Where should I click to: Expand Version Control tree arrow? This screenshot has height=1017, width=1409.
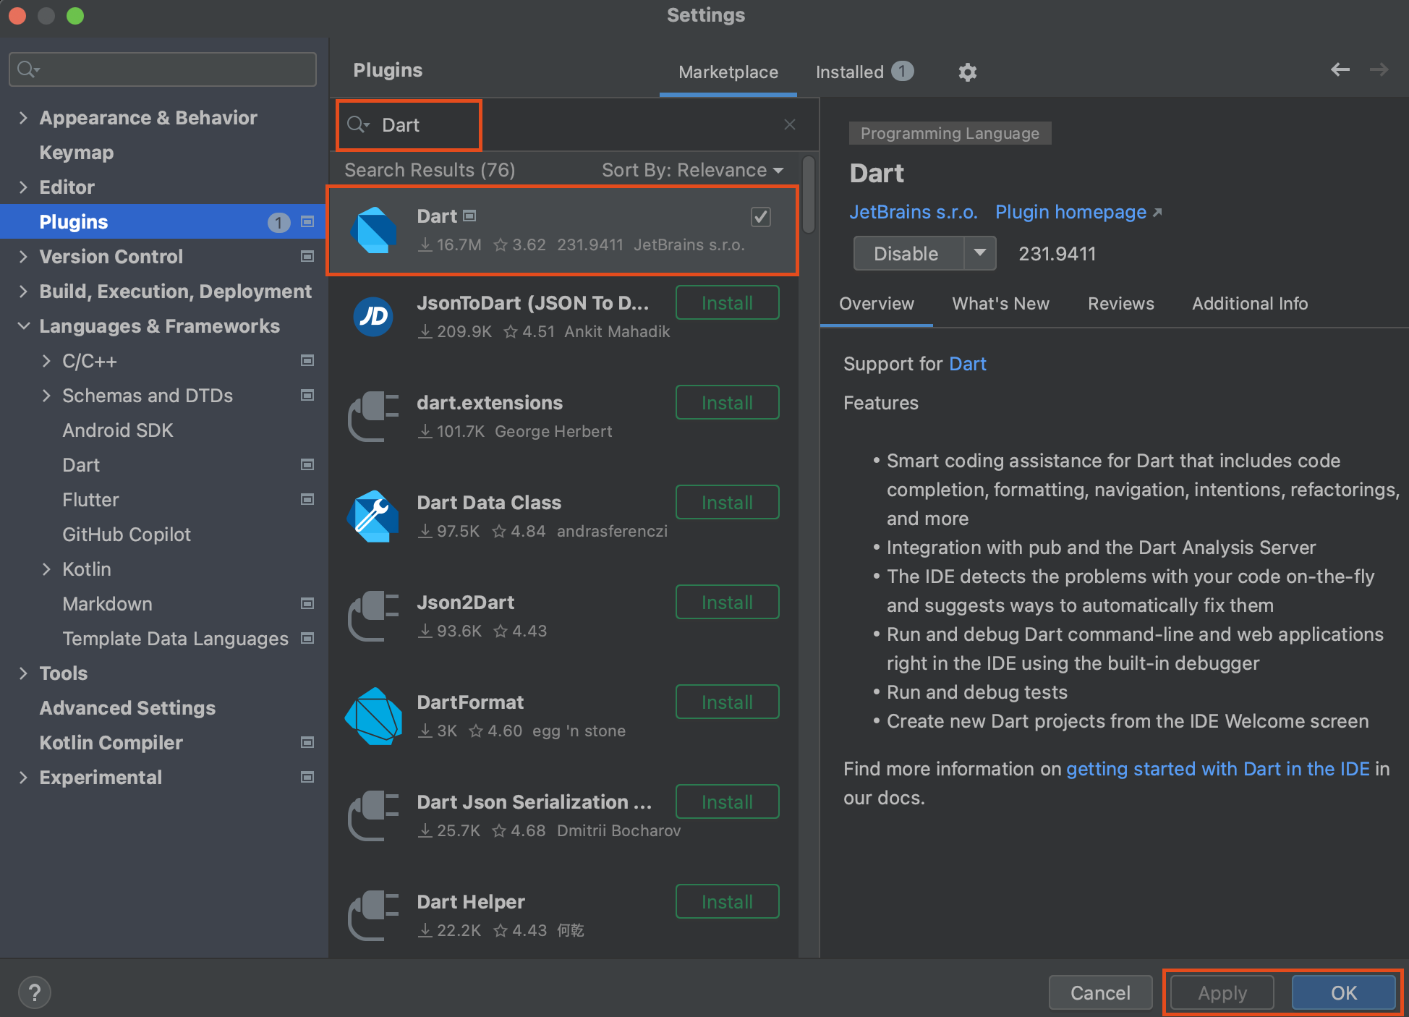[x=23, y=257]
